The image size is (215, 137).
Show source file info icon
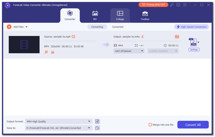73,37
